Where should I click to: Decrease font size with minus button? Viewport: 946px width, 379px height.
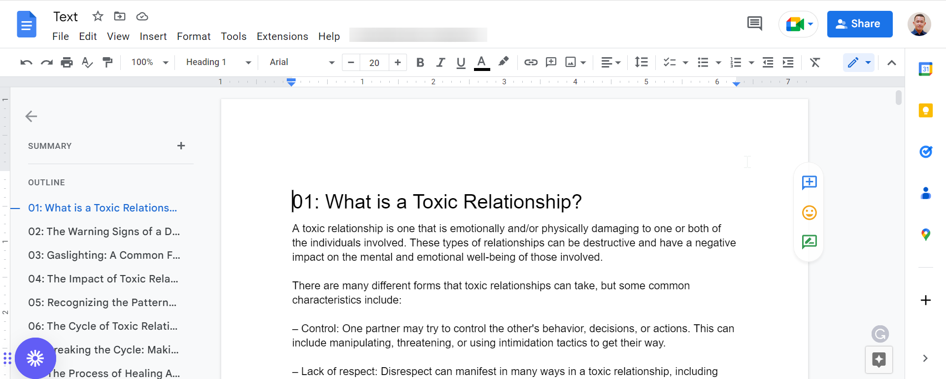click(x=351, y=63)
